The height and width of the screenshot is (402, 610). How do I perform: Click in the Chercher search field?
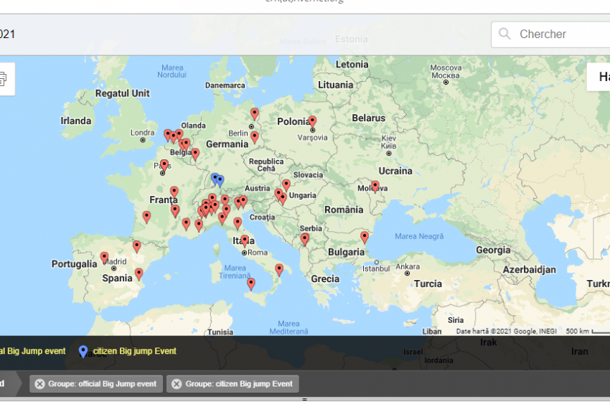point(550,34)
